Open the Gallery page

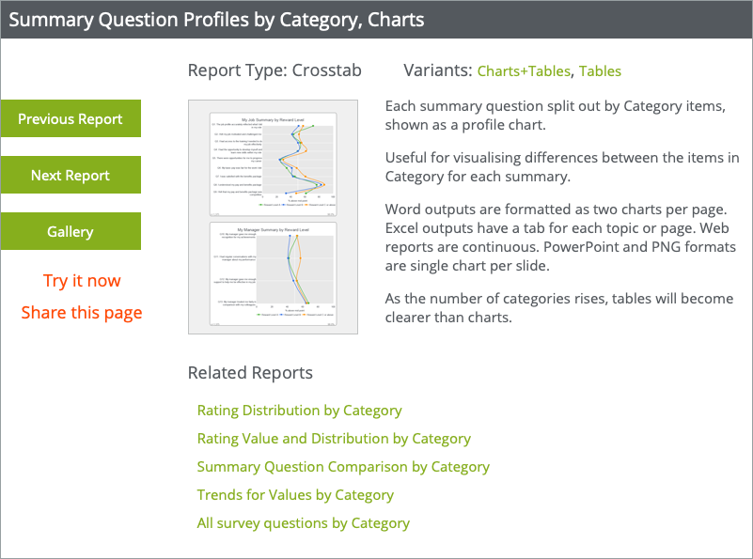[71, 231]
